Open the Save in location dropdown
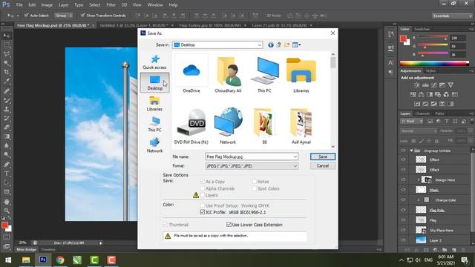Viewport: 475px width, 267px height. (260, 44)
